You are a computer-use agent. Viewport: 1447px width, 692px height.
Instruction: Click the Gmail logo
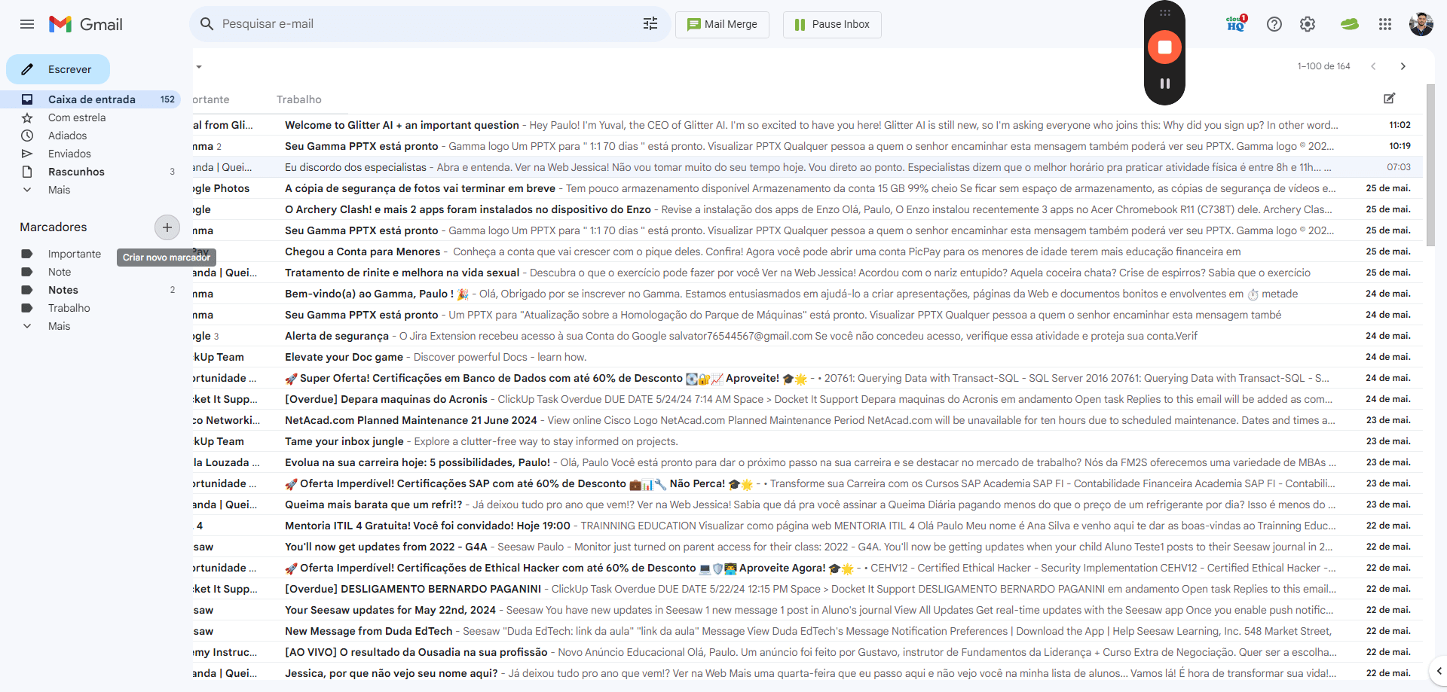[x=86, y=24]
